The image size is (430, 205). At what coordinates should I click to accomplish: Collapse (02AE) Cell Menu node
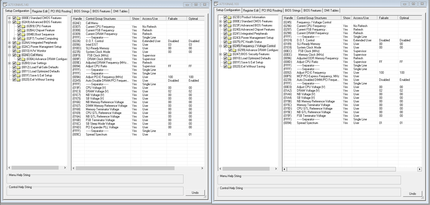10,55
